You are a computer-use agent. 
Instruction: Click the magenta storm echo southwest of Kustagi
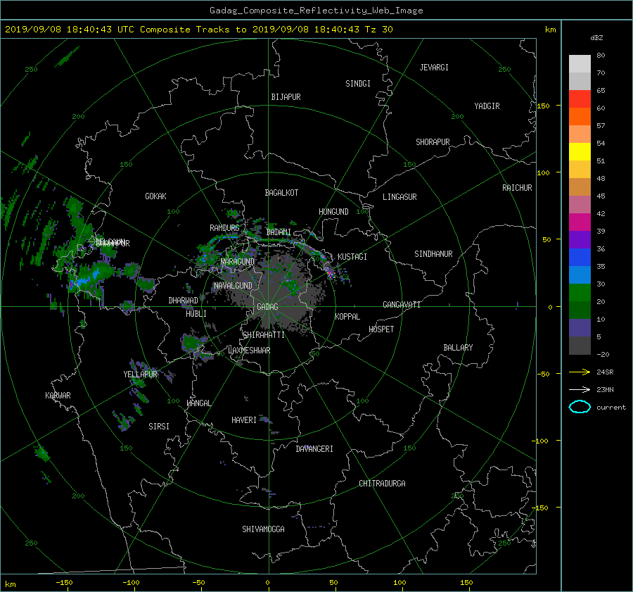[x=330, y=272]
